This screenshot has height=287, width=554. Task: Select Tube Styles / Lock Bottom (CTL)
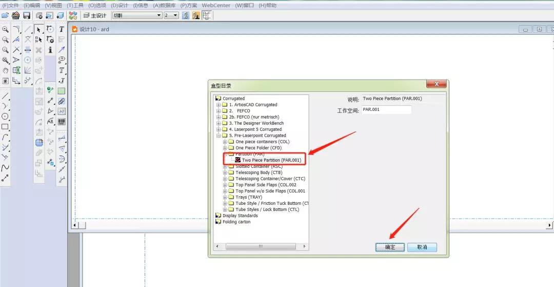point(267,209)
